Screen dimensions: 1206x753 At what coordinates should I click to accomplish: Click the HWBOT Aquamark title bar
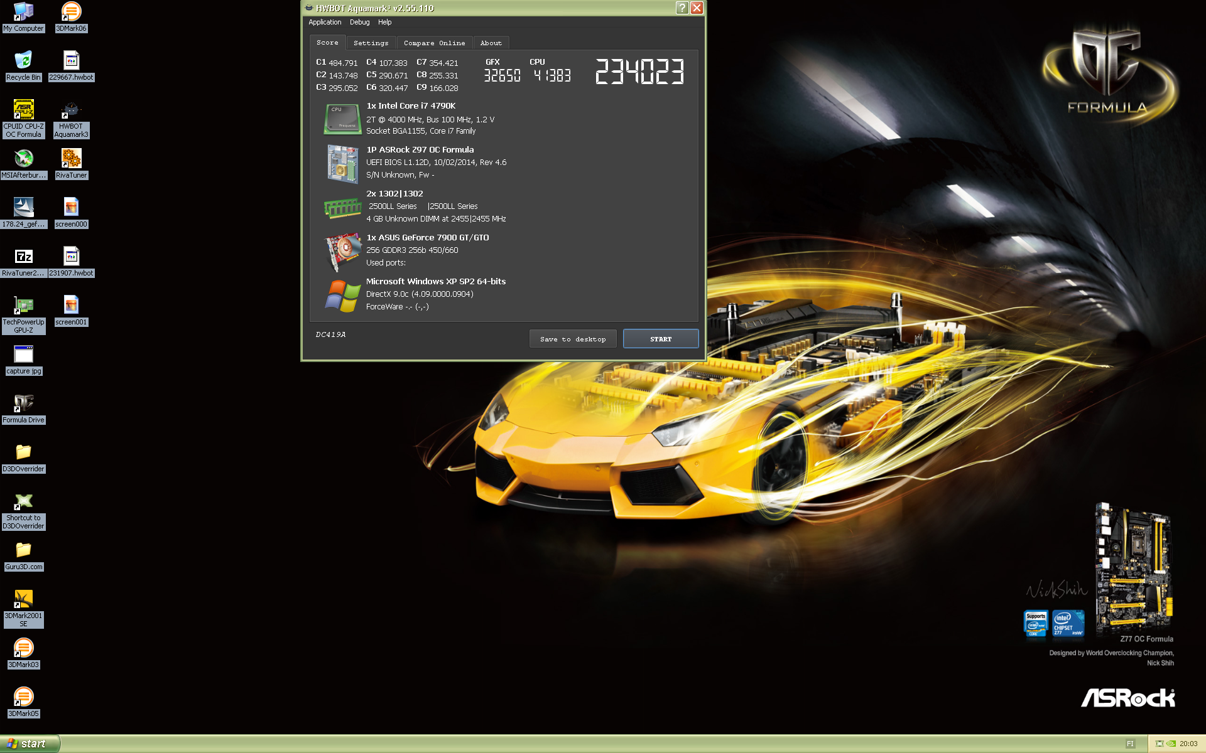(487, 8)
